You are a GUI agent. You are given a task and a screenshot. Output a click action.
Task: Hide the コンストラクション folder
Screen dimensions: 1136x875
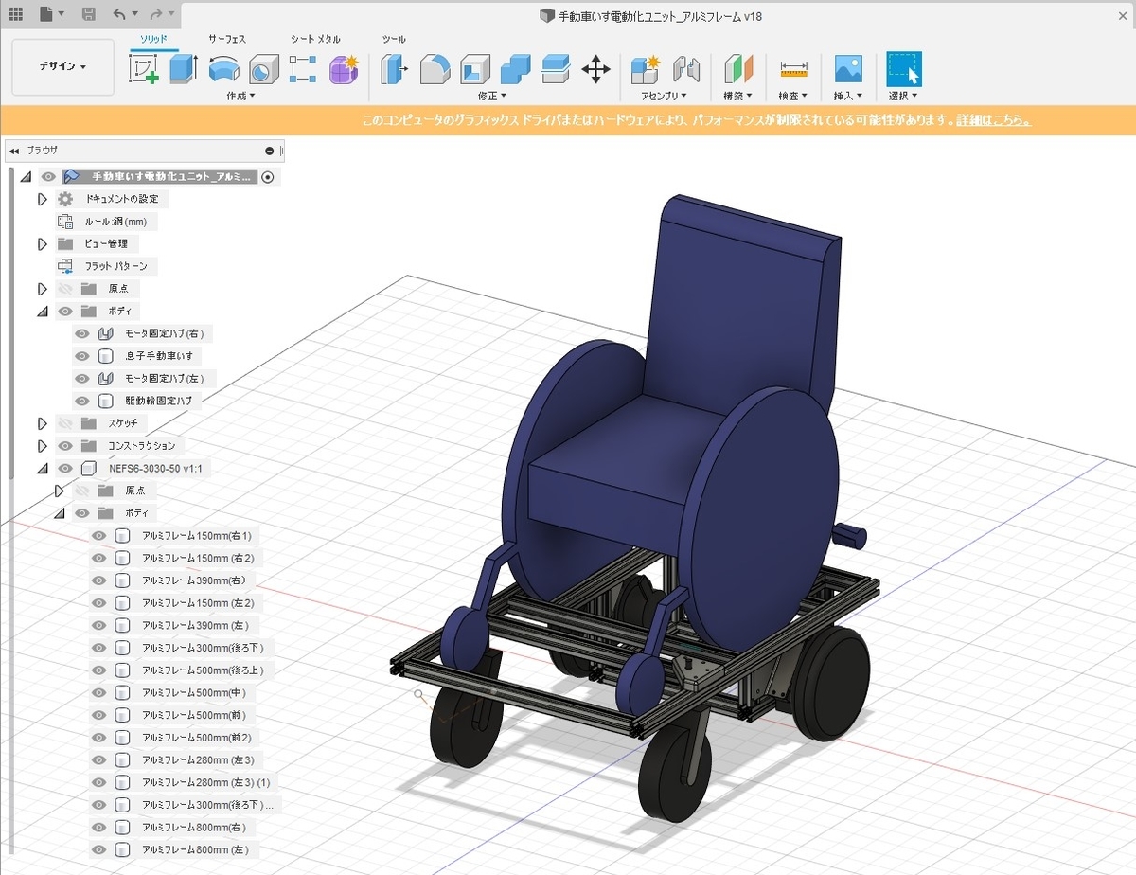pos(65,445)
